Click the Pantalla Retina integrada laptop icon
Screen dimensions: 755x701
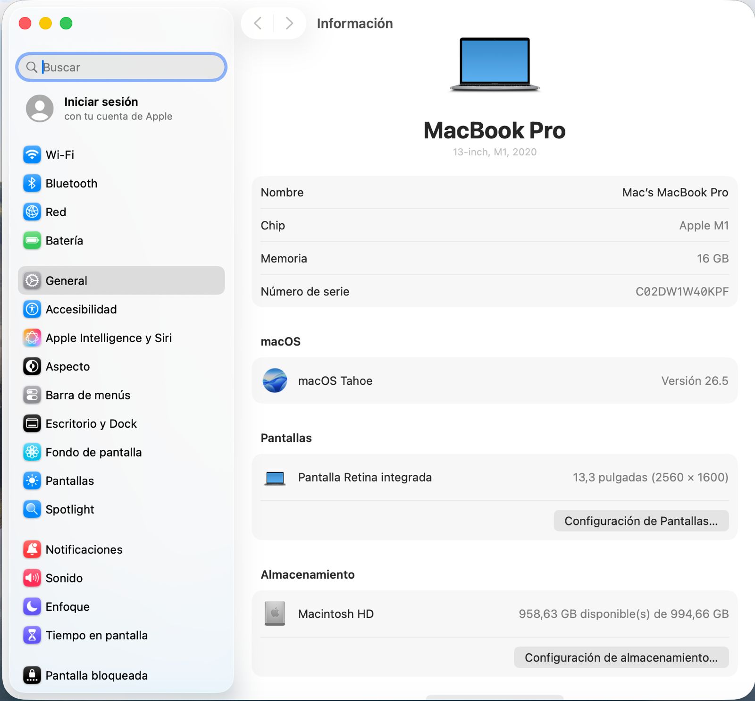tap(275, 478)
